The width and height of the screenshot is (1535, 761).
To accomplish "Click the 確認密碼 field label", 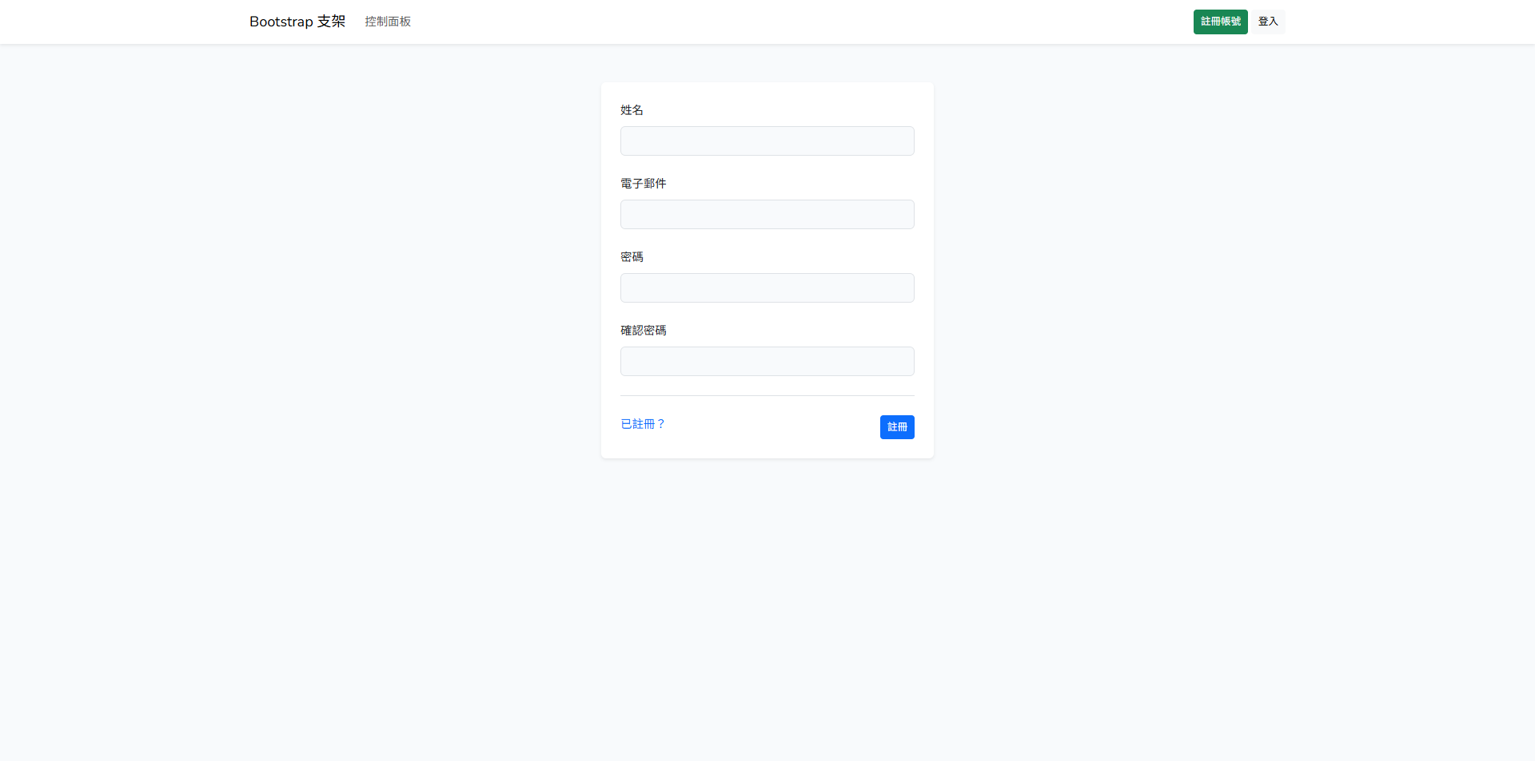I will [x=644, y=331].
